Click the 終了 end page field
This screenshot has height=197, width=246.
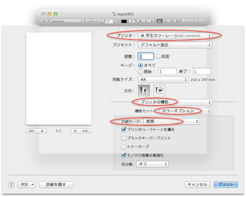(202, 71)
